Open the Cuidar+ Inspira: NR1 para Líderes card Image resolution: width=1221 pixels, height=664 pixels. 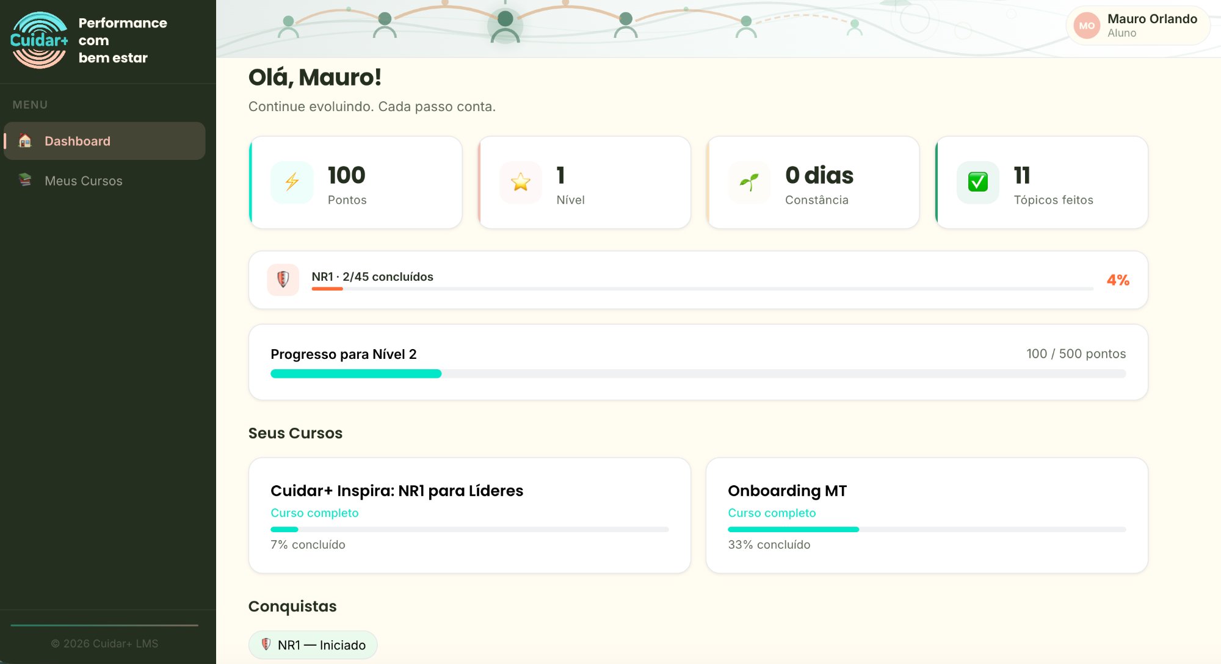point(469,516)
